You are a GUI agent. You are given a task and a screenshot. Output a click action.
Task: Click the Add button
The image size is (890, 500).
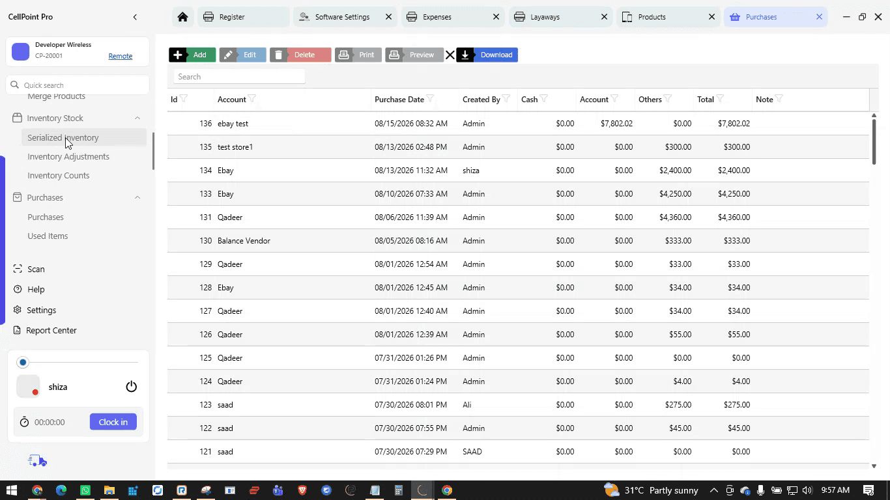click(192, 55)
